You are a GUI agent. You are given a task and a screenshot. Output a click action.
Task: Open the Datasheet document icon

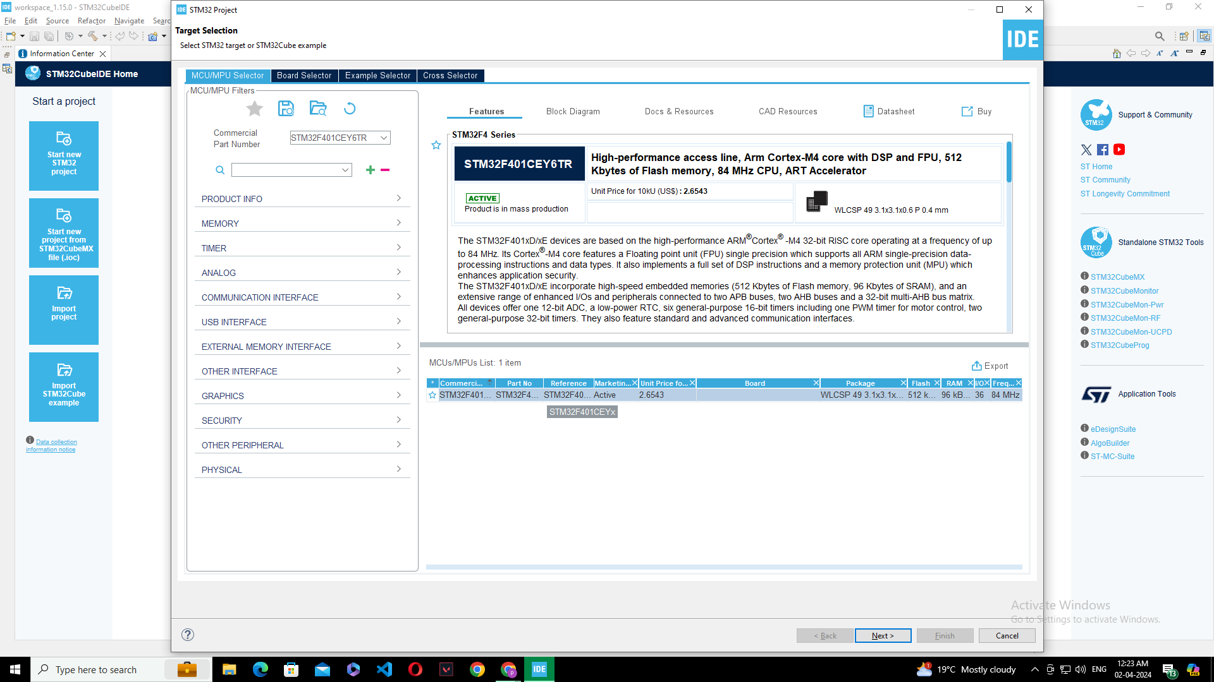pyautogui.click(x=869, y=111)
